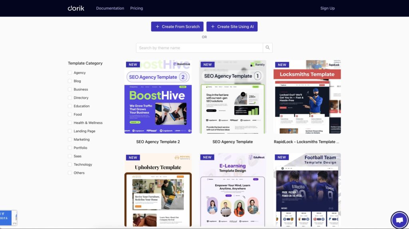Focus the Search by theme name field
Screen dimensions: 409x229
199,48
